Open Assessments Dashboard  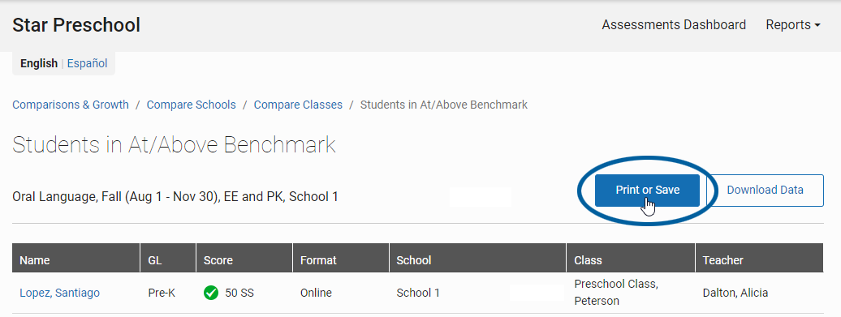tap(674, 25)
